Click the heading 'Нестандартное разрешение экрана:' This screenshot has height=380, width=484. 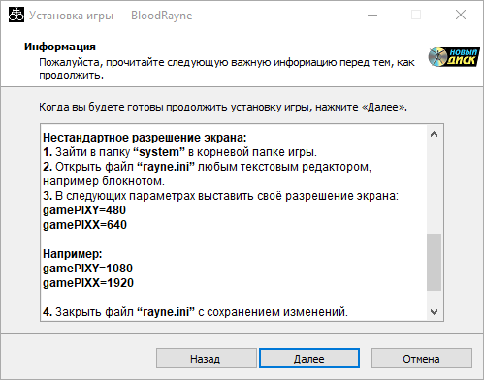(145, 138)
